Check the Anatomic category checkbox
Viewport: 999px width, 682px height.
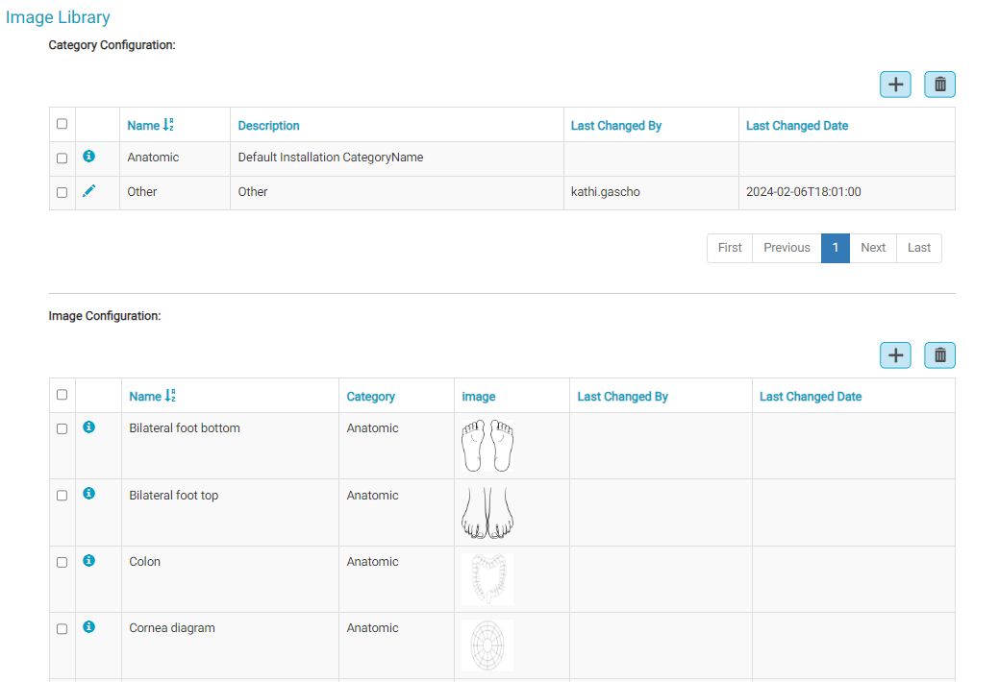click(x=62, y=158)
